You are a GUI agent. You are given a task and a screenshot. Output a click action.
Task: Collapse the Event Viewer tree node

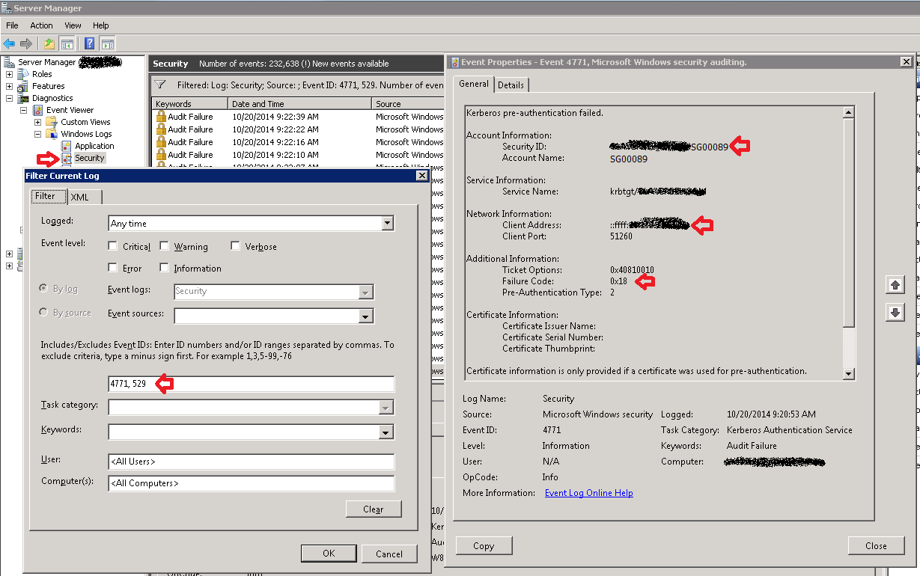tap(23, 110)
